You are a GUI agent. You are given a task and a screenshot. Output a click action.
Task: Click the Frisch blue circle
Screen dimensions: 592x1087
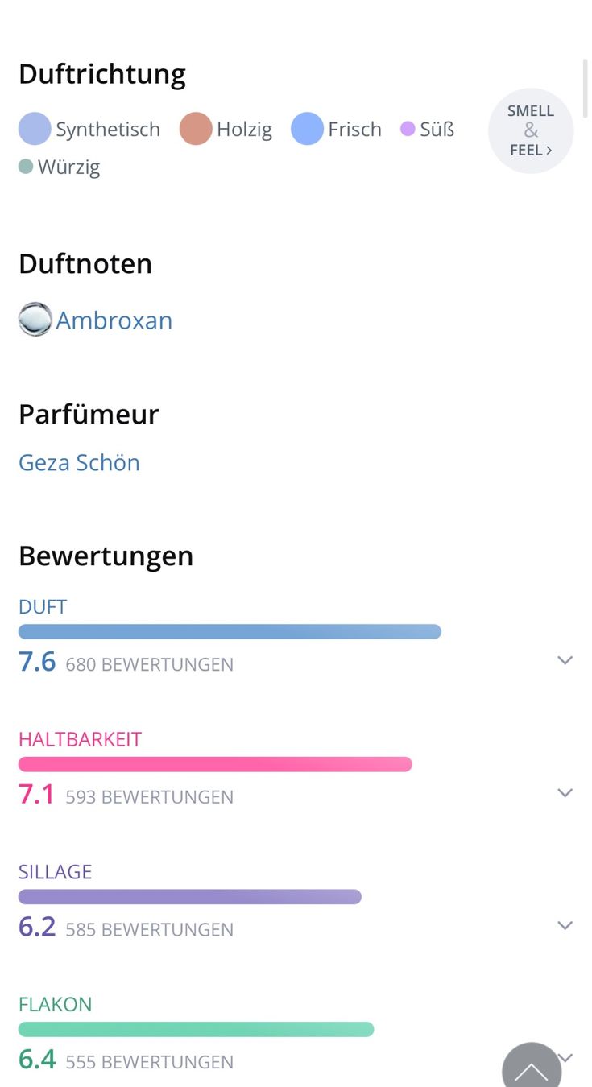coord(307,129)
